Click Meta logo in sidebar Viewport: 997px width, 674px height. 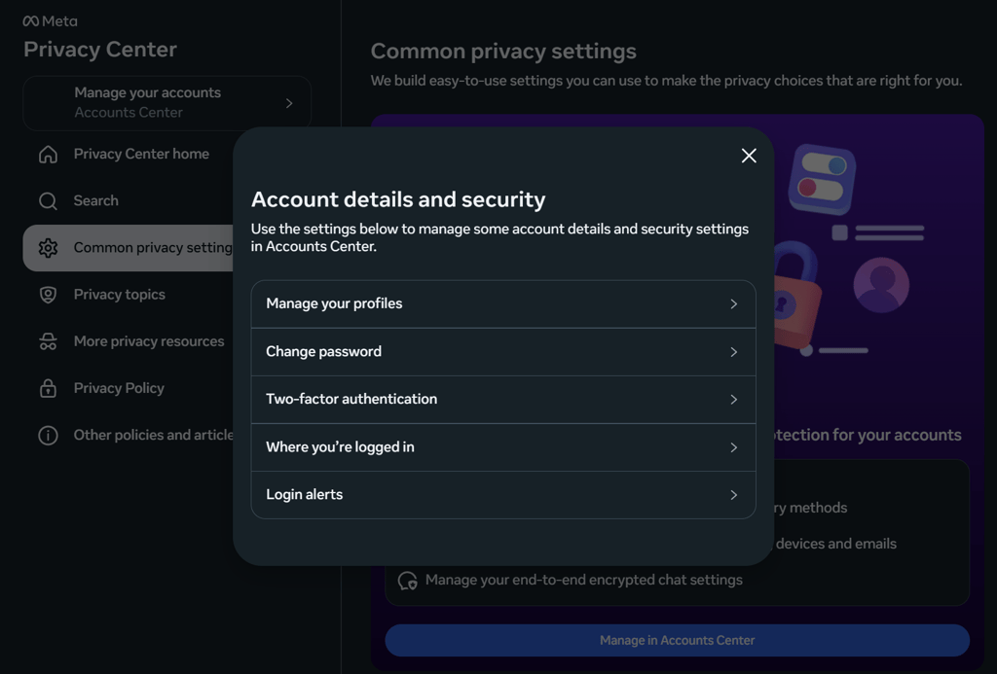coord(51,21)
